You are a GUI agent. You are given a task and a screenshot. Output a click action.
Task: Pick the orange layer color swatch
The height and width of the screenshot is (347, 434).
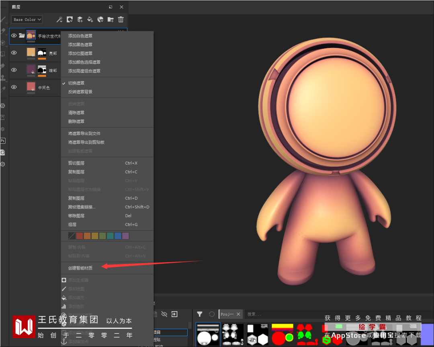coord(87,236)
